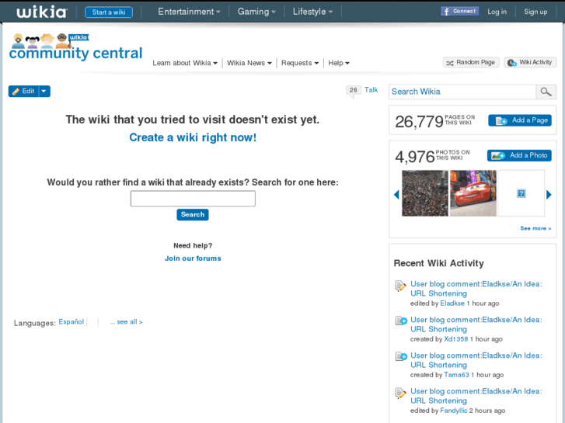Click inside the Search Wikia field
This screenshot has height=423, width=565.
(x=462, y=92)
